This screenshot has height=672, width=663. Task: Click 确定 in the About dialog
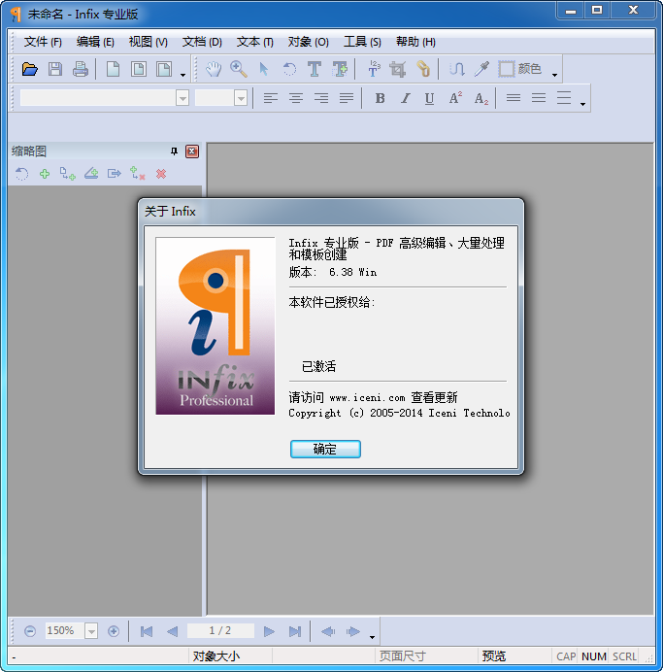pos(325,450)
